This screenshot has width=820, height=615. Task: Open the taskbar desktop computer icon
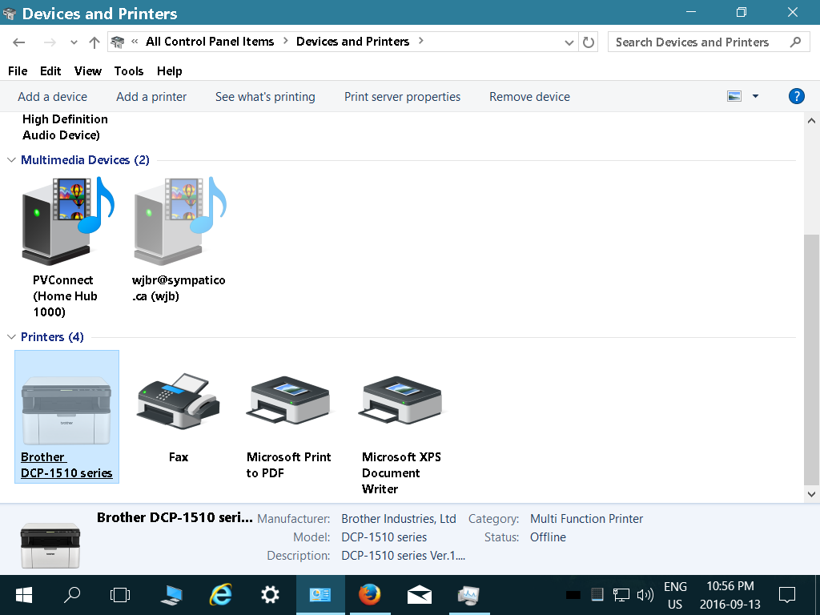(171, 595)
